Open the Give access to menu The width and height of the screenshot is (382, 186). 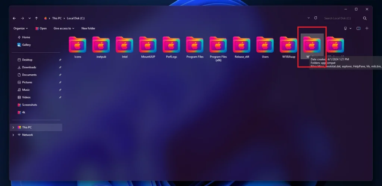tap(64, 28)
